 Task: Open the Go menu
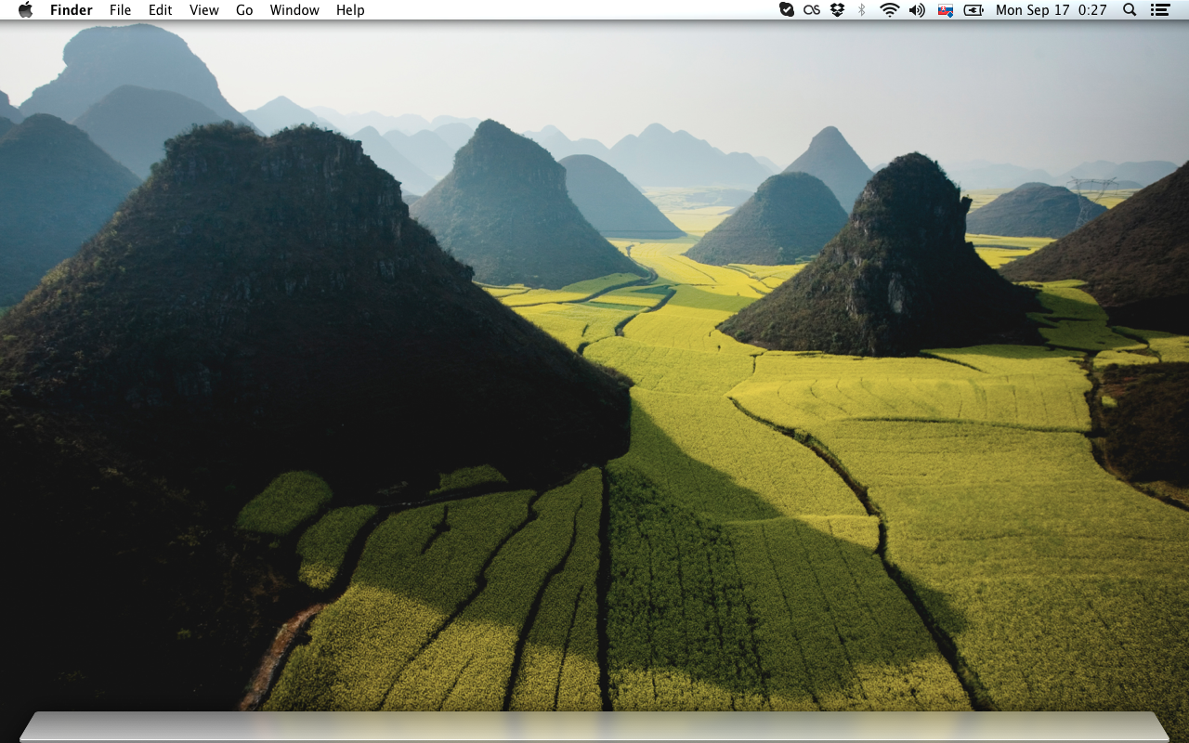[x=244, y=10]
